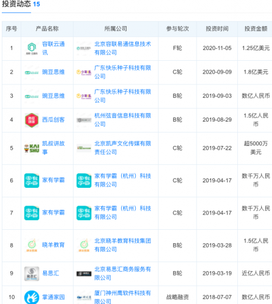Open the 豌豆思维 link in row 3
The image size is (272, 304).
[54, 96]
